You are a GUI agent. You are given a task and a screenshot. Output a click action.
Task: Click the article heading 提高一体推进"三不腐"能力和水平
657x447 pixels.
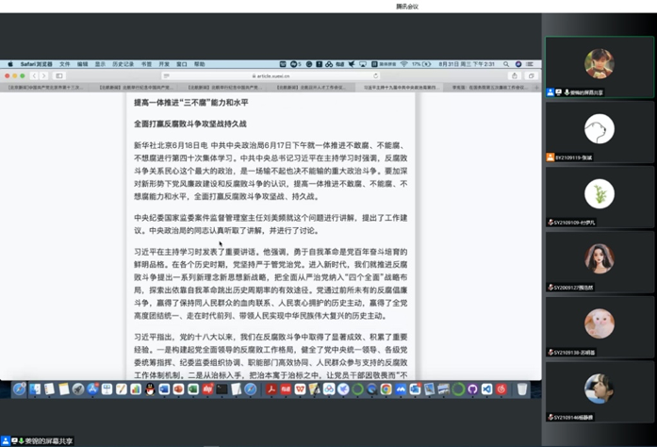coord(196,102)
